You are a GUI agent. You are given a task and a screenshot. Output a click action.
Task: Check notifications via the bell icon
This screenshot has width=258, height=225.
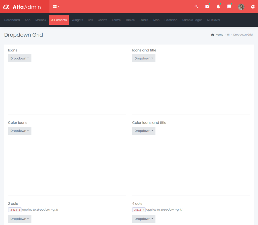pos(218,7)
